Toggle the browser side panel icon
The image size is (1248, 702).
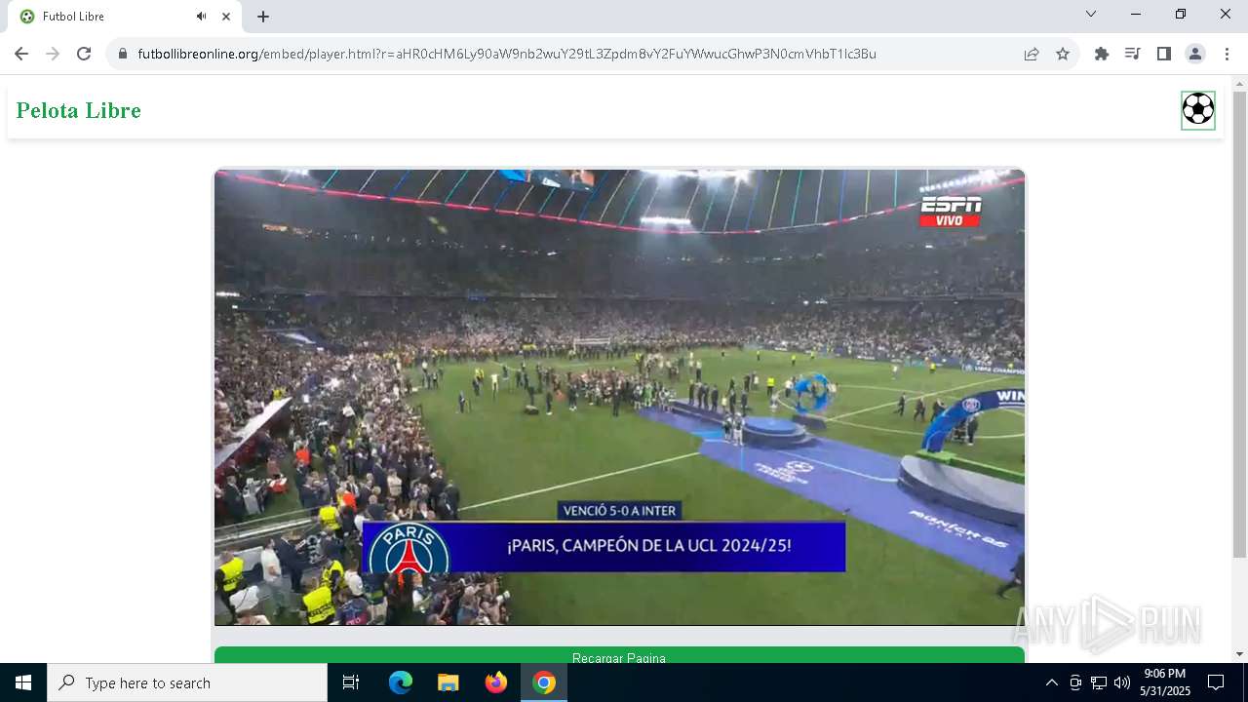click(x=1164, y=54)
